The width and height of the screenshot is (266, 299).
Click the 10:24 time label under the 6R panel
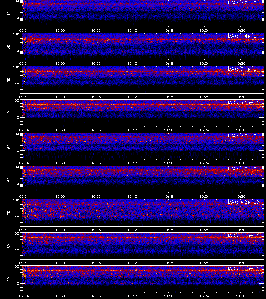pyautogui.click(x=204, y=196)
